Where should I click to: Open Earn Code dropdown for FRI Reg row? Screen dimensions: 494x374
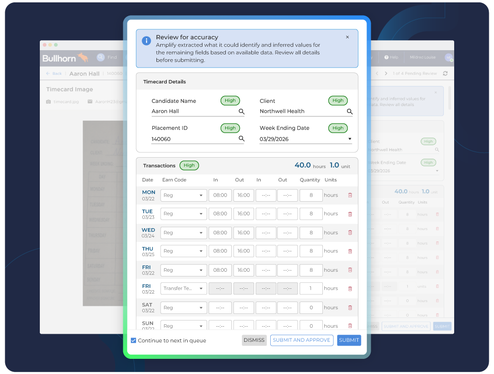183,270
